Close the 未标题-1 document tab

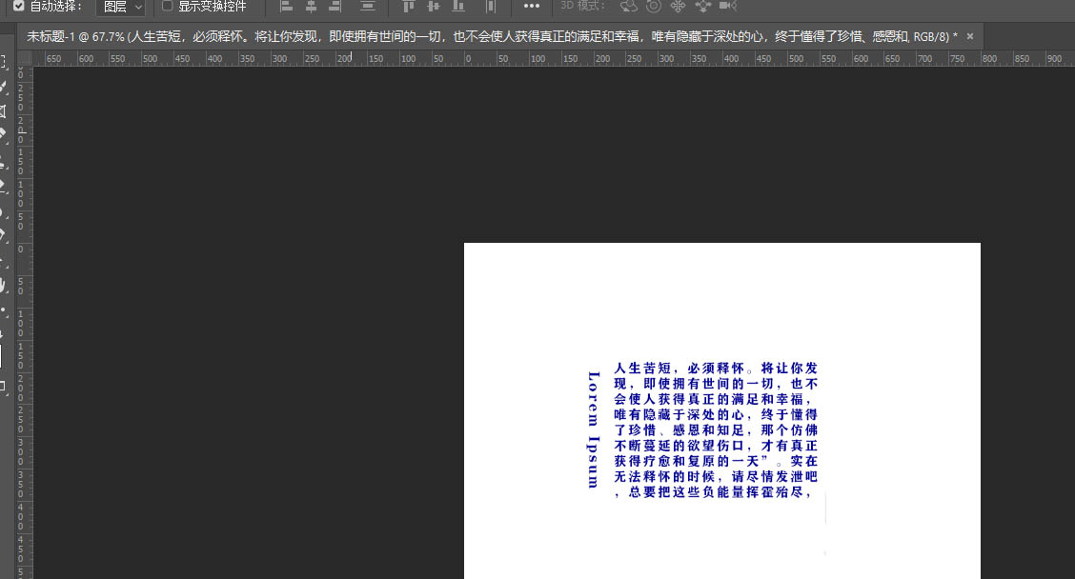970,36
